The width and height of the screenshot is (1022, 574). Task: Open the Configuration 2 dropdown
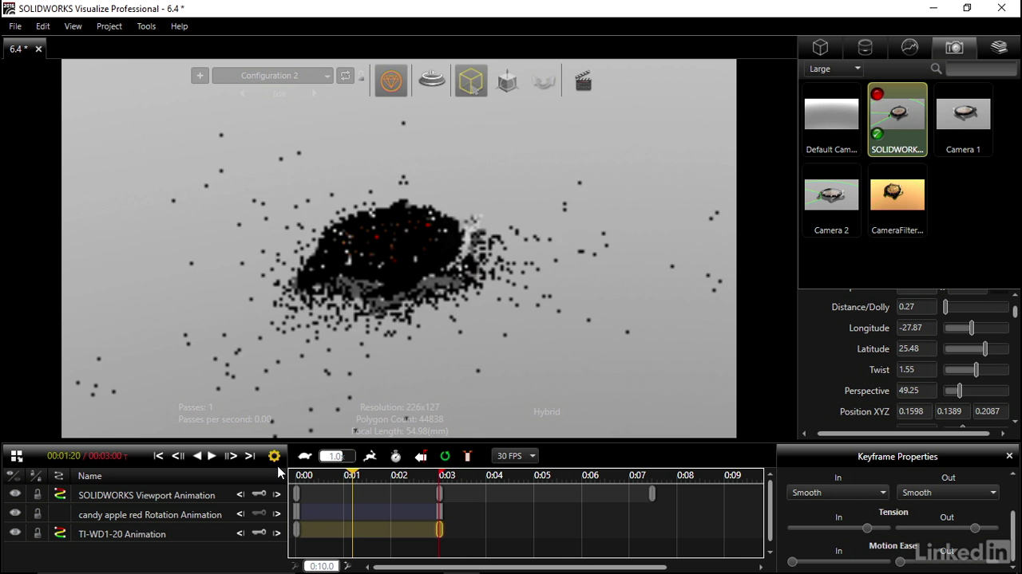coord(272,76)
